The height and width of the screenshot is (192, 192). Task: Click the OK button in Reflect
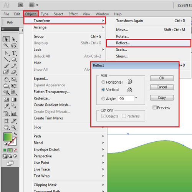(x=162, y=78)
